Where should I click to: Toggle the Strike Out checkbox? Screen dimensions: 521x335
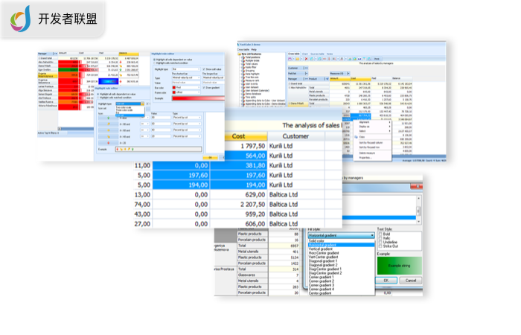(380, 247)
